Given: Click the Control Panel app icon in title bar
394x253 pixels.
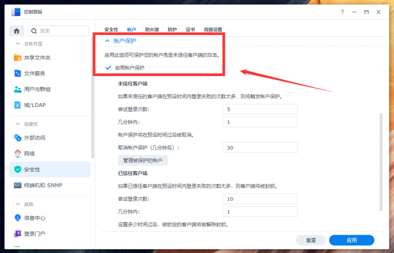Looking at the screenshot, I should tap(16, 12).
